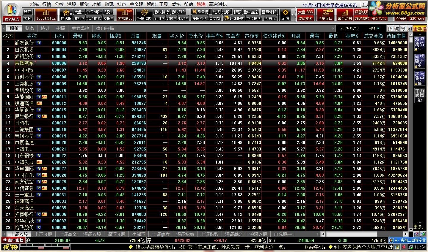The image size is (428, 252).
Task: Click the AH badge beside 中海发展
Action: click(x=39, y=162)
